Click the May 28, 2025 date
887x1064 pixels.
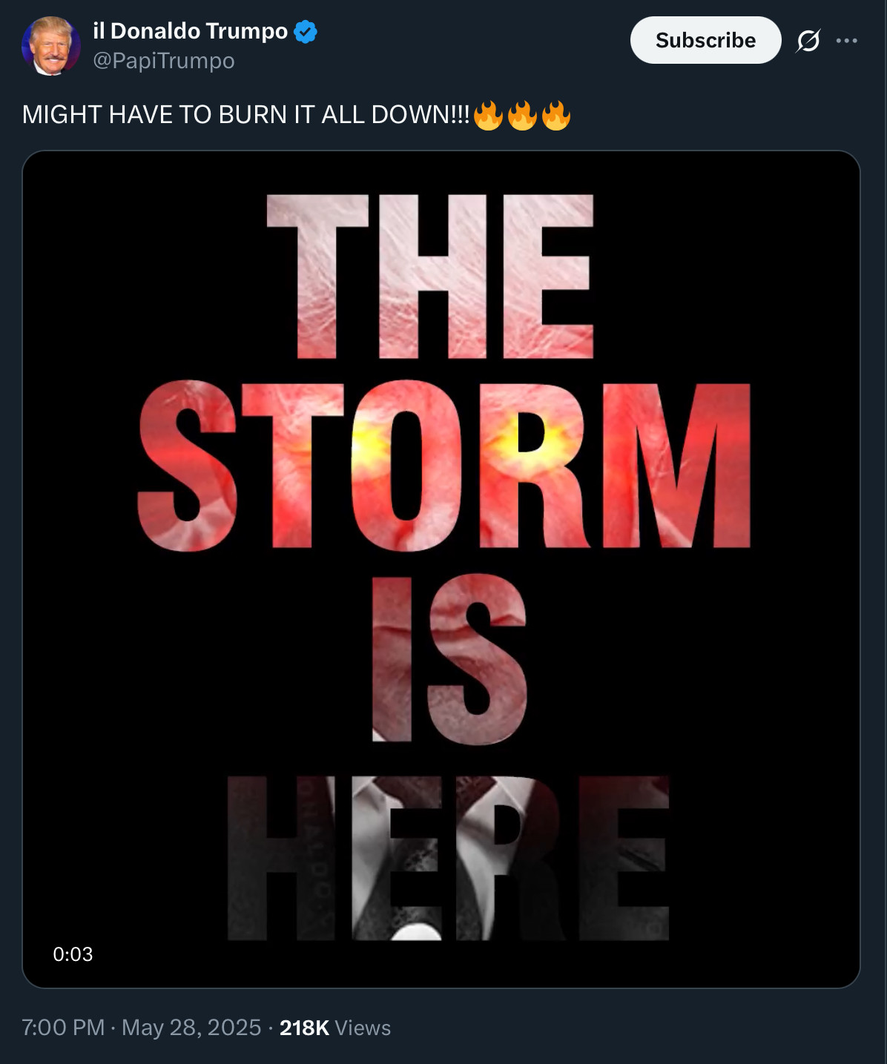pyautogui.click(x=191, y=1028)
